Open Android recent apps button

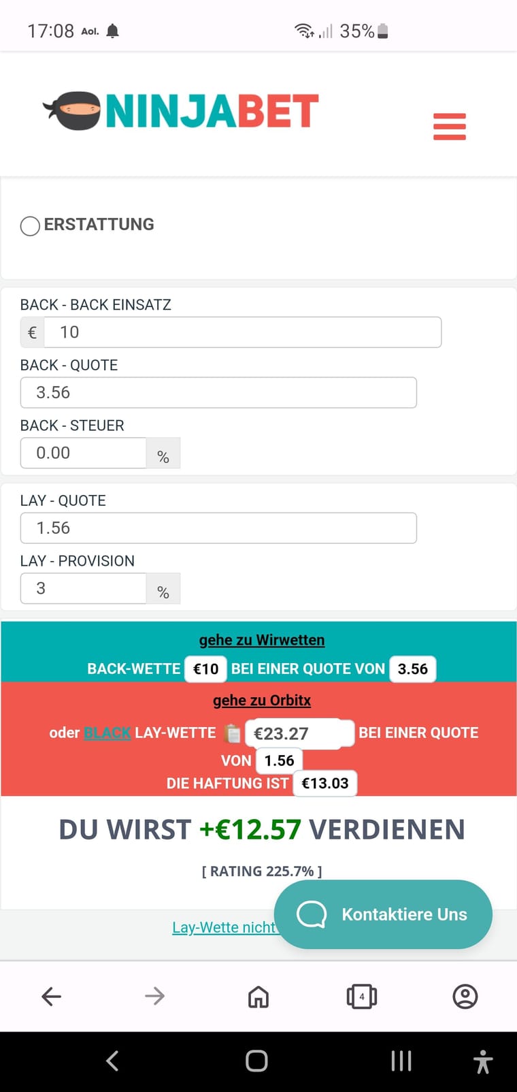point(401,1061)
